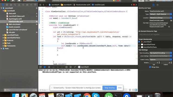Open the Indent Using dropdown
Image resolution: width=173 pixels, height=97 pixels.
(161, 60)
